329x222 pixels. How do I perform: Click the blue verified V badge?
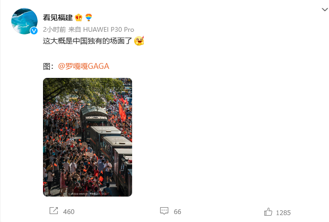(x=33, y=31)
